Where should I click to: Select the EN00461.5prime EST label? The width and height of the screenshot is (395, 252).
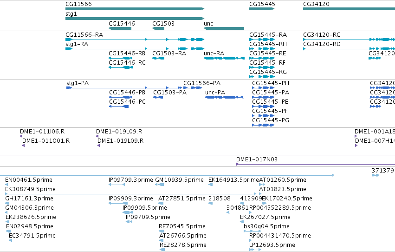click(29, 180)
